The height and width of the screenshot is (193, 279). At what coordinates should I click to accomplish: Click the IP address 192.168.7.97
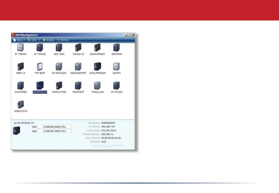click(x=108, y=127)
